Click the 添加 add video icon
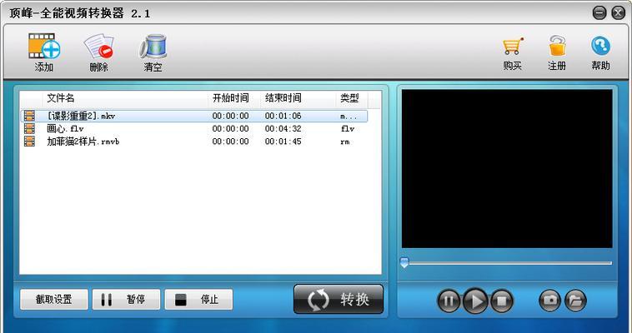632x333 pixels. click(44, 47)
